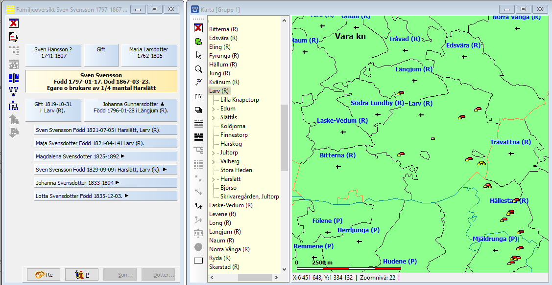The height and width of the screenshot is (285, 552).
Task: Click the greyed binoculars down-arrow icon
Action: [x=13, y=133]
